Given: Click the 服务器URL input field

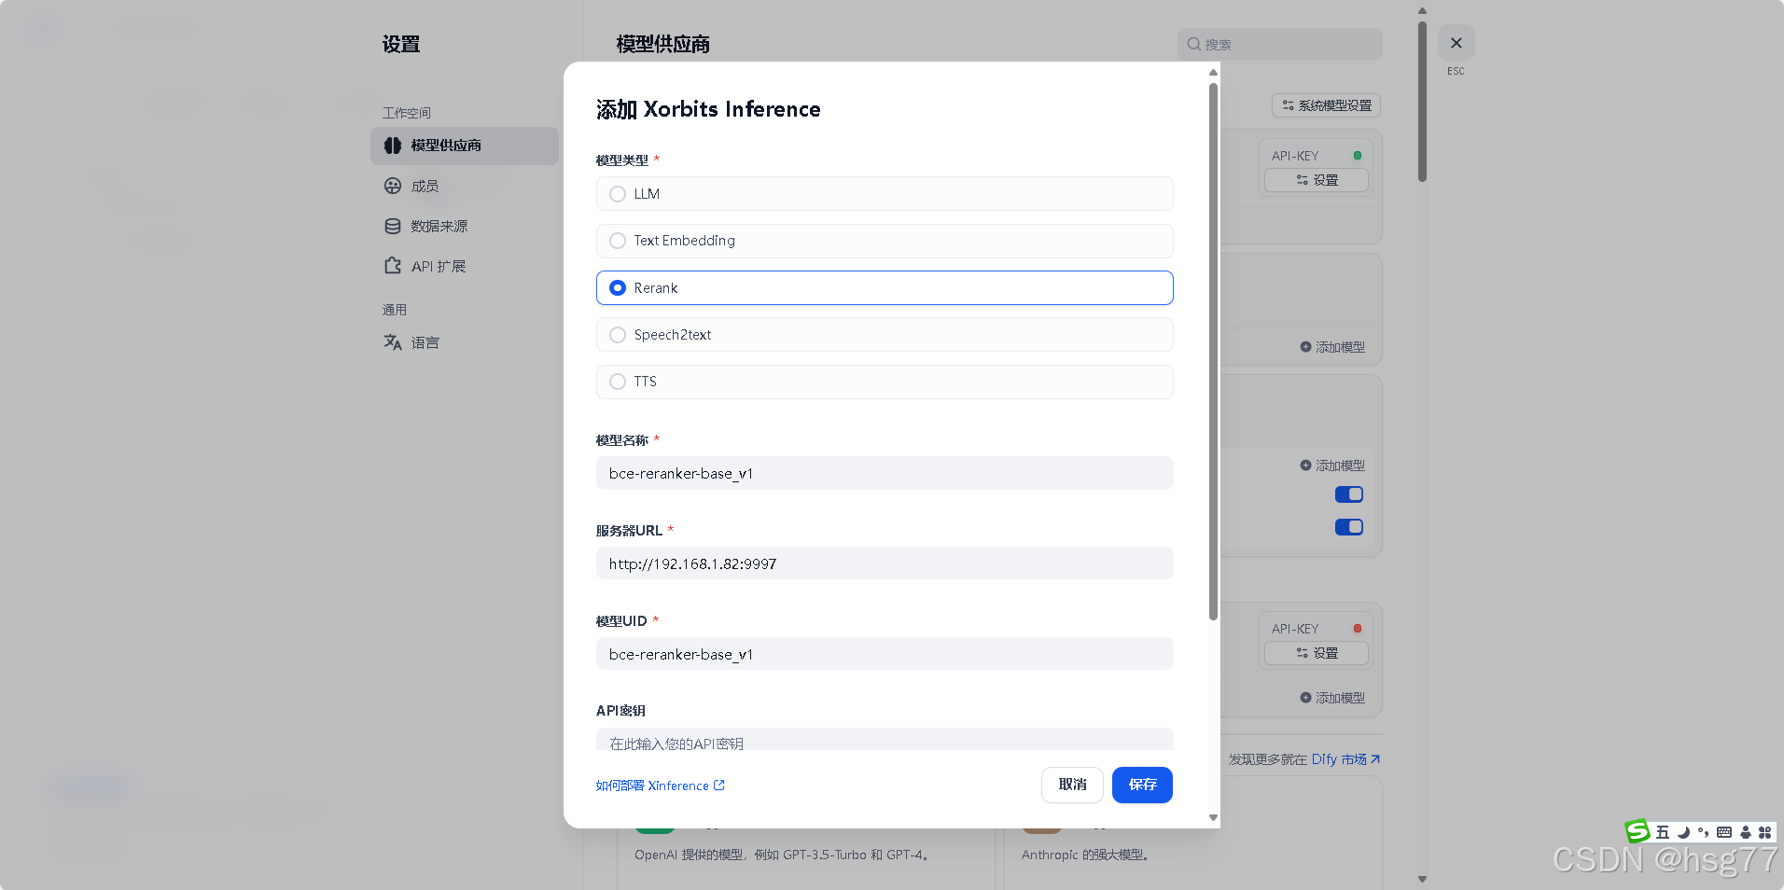Looking at the screenshot, I should tap(884, 563).
